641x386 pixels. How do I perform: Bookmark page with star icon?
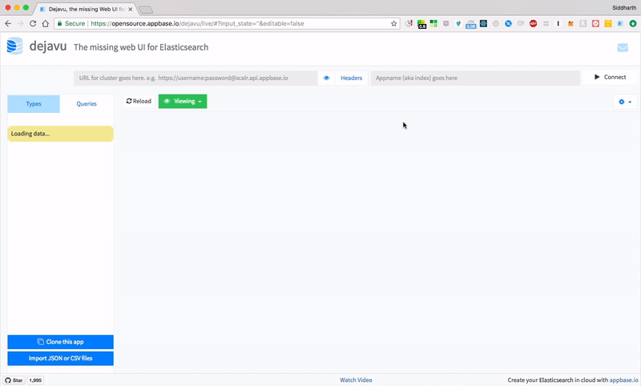click(393, 24)
